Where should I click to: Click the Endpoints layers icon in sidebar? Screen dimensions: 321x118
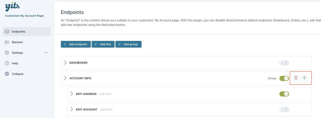click(7, 32)
